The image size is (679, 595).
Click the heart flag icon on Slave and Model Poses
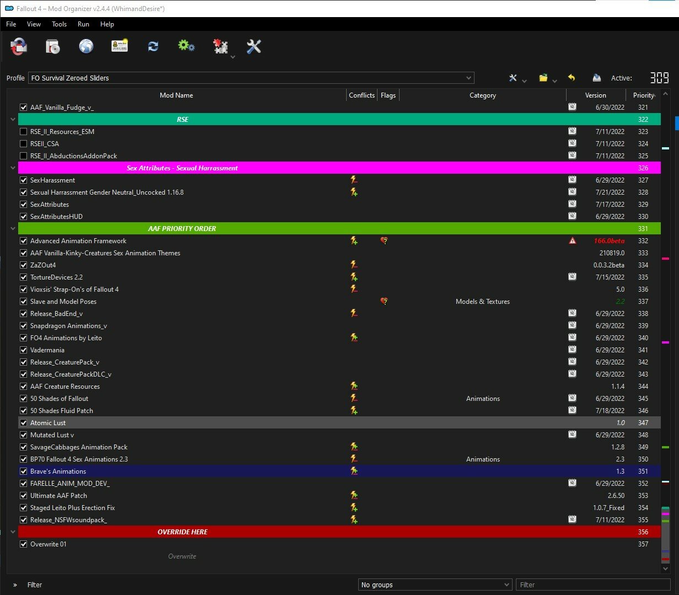[384, 301]
